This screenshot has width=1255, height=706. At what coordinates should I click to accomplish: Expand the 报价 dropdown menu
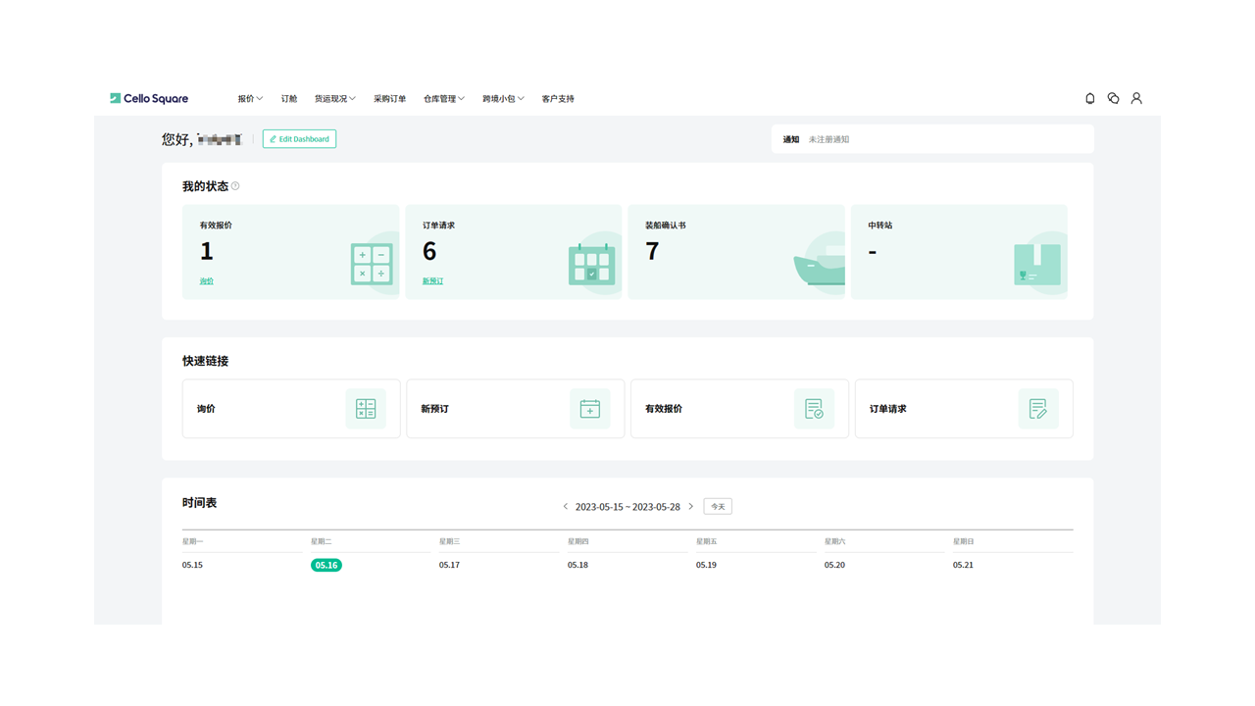tap(249, 98)
